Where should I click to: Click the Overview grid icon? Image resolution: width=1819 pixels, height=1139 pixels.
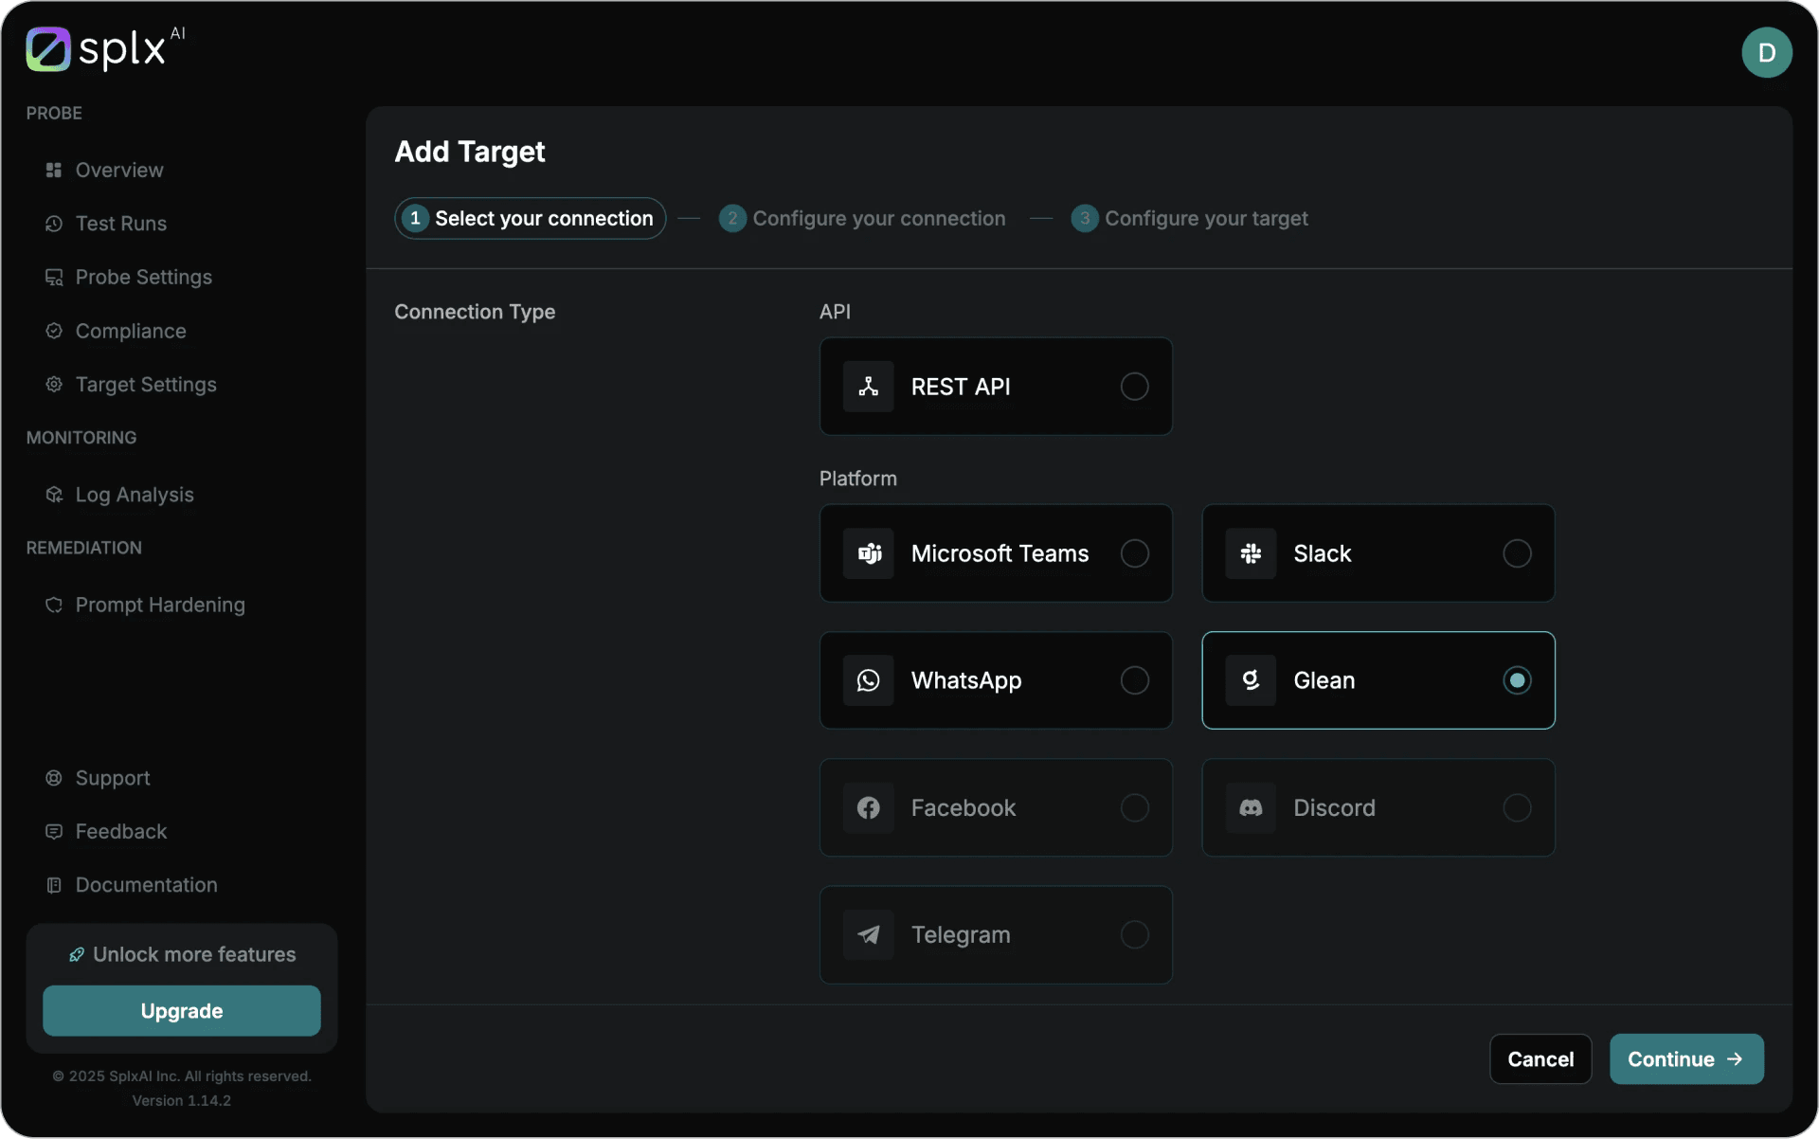pyautogui.click(x=54, y=171)
